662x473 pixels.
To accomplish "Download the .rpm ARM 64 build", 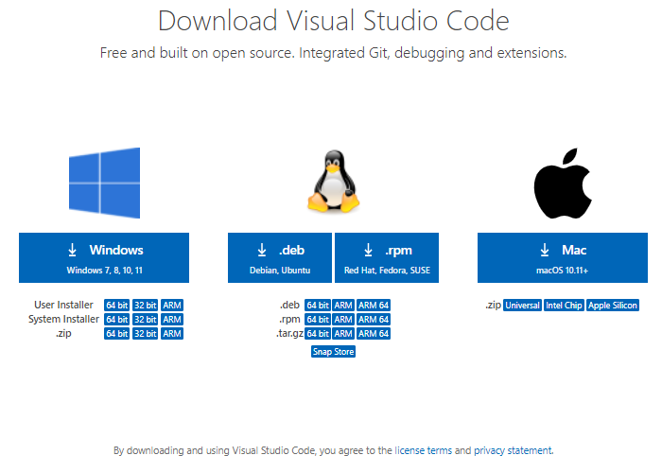I will pyautogui.click(x=374, y=320).
